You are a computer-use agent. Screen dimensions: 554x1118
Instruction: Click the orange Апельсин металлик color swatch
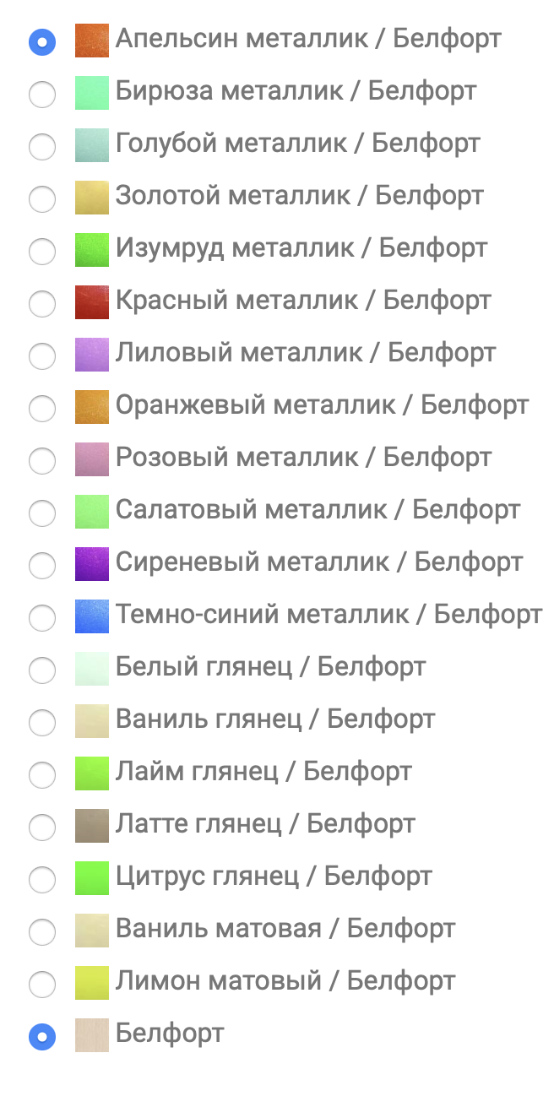[x=92, y=40]
